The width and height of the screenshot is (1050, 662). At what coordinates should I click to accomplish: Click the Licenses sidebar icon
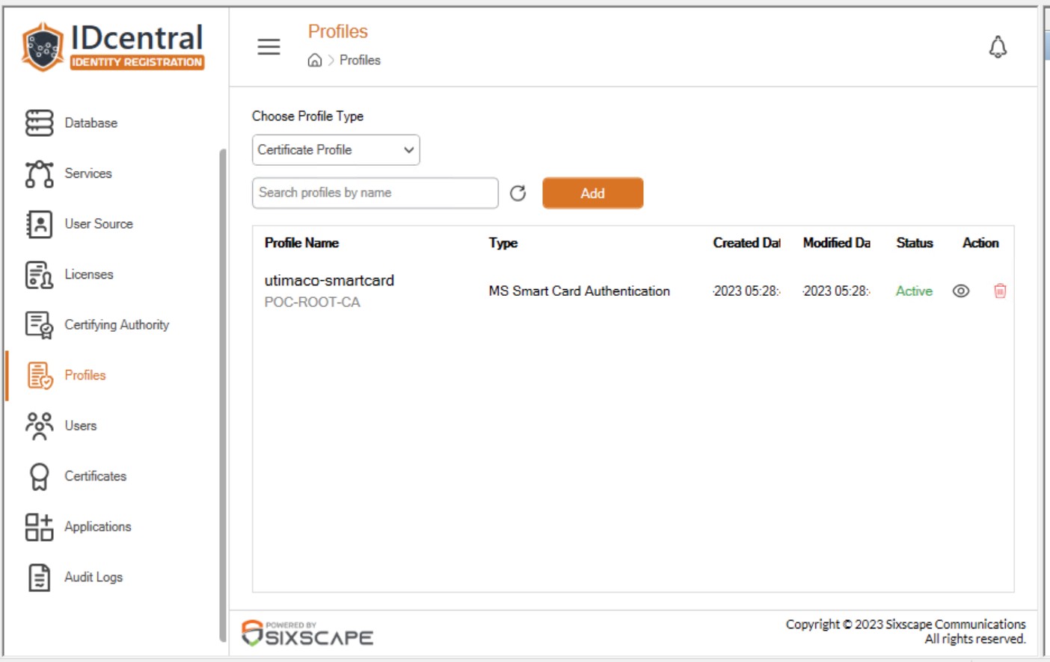(x=39, y=275)
